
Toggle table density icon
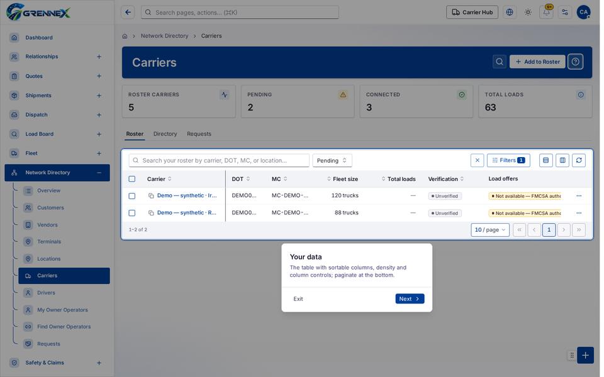pos(546,160)
